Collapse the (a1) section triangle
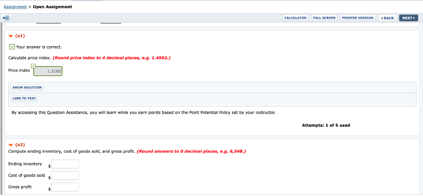This screenshot has height=196, width=423. click(x=11, y=36)
